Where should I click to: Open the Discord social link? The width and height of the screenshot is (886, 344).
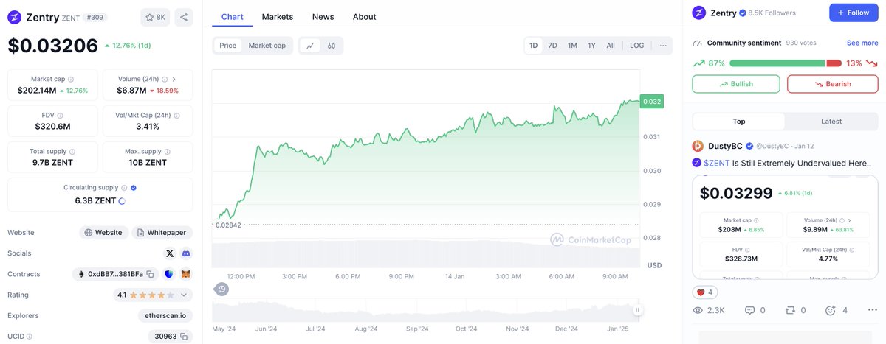186,253
